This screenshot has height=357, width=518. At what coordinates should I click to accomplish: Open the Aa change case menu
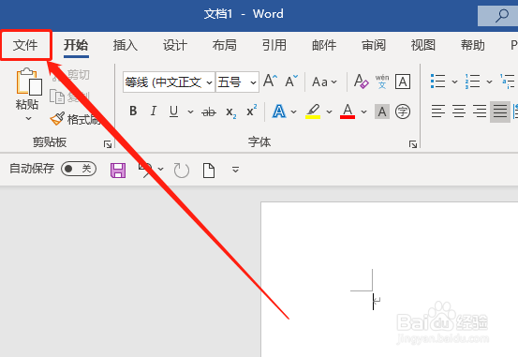(324, 82)
